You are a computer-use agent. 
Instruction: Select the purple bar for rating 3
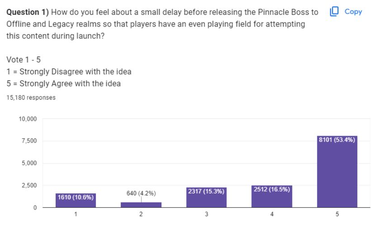tap(207, 201)
